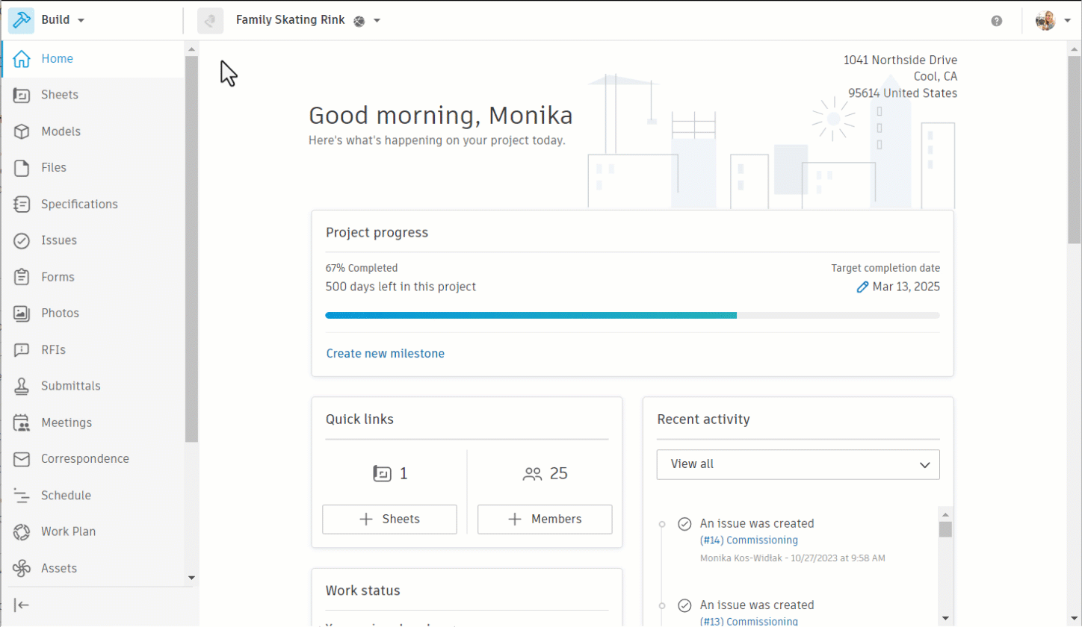Edit target completion date pencil icon

pos(862,287)
